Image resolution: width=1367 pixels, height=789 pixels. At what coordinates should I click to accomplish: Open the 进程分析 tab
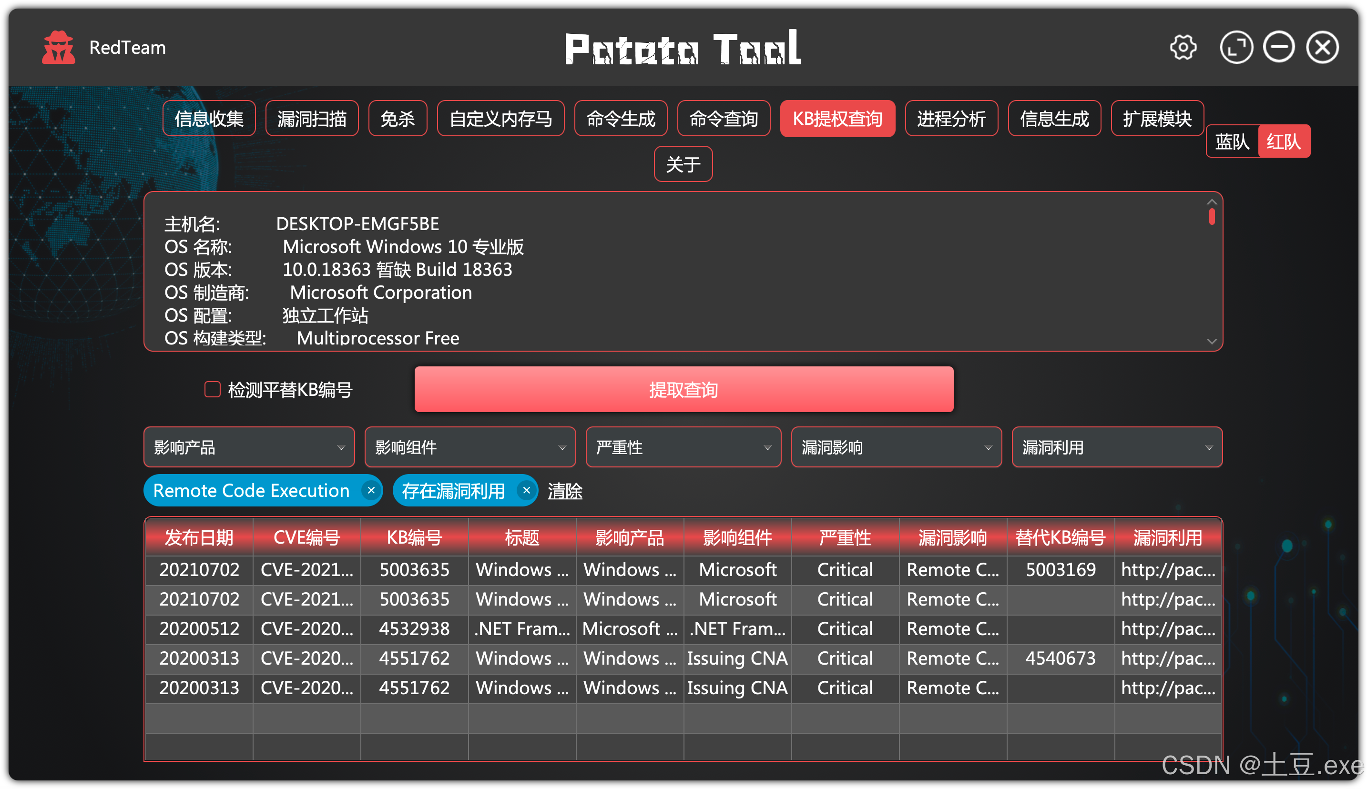point(951,119)
